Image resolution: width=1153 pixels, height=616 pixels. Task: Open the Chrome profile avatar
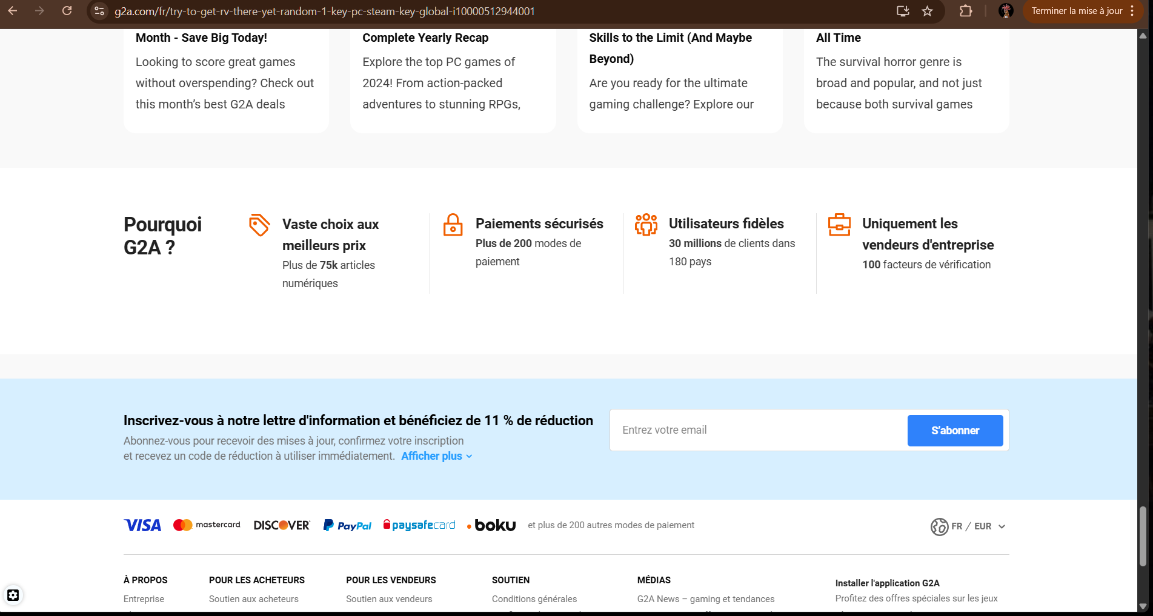coord(1006,11)
